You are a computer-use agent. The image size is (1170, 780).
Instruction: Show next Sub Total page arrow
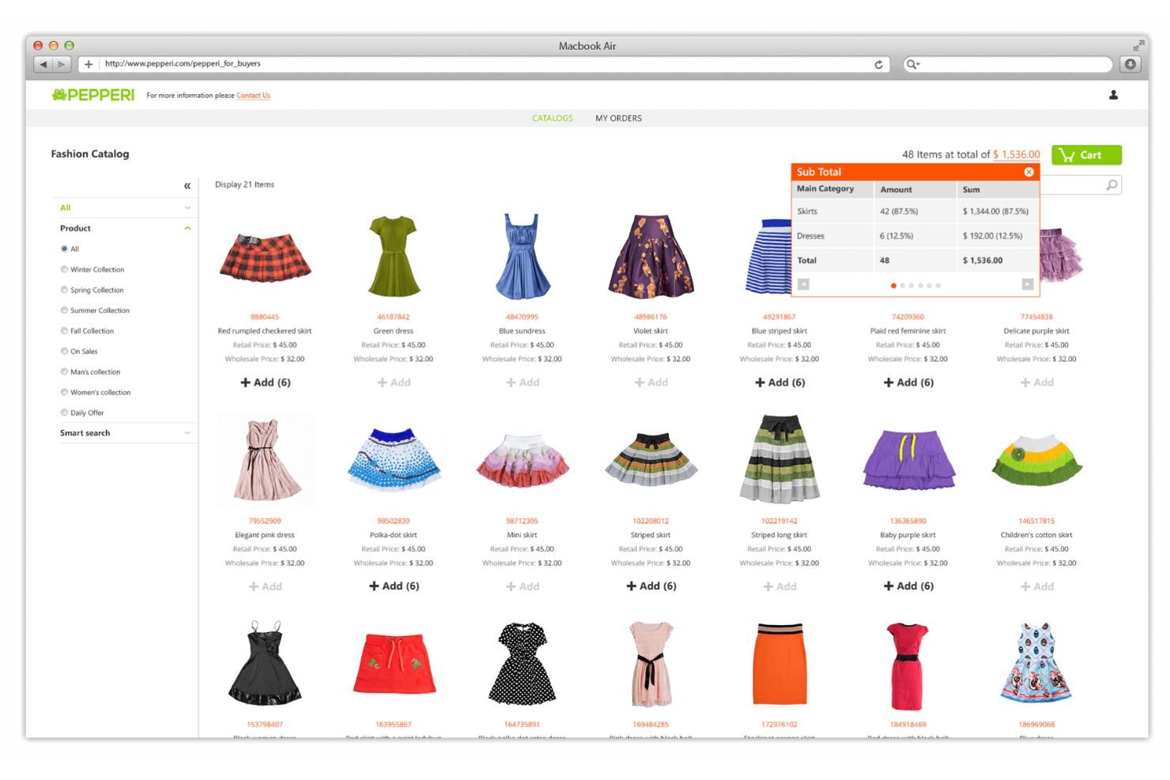[x=1027, y=284]
